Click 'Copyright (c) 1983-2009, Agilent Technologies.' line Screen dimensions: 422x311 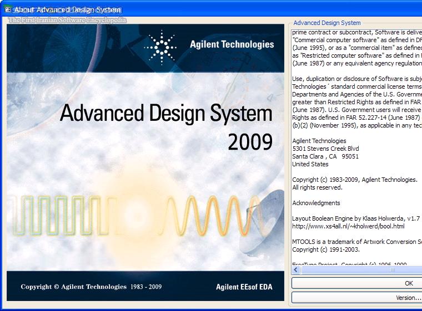click(x=355, y=180)
